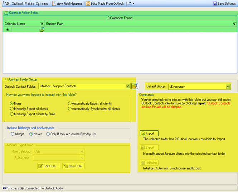Click the Calendar Name column header
The width and height of the screenshot is (238, 193).
24,24
